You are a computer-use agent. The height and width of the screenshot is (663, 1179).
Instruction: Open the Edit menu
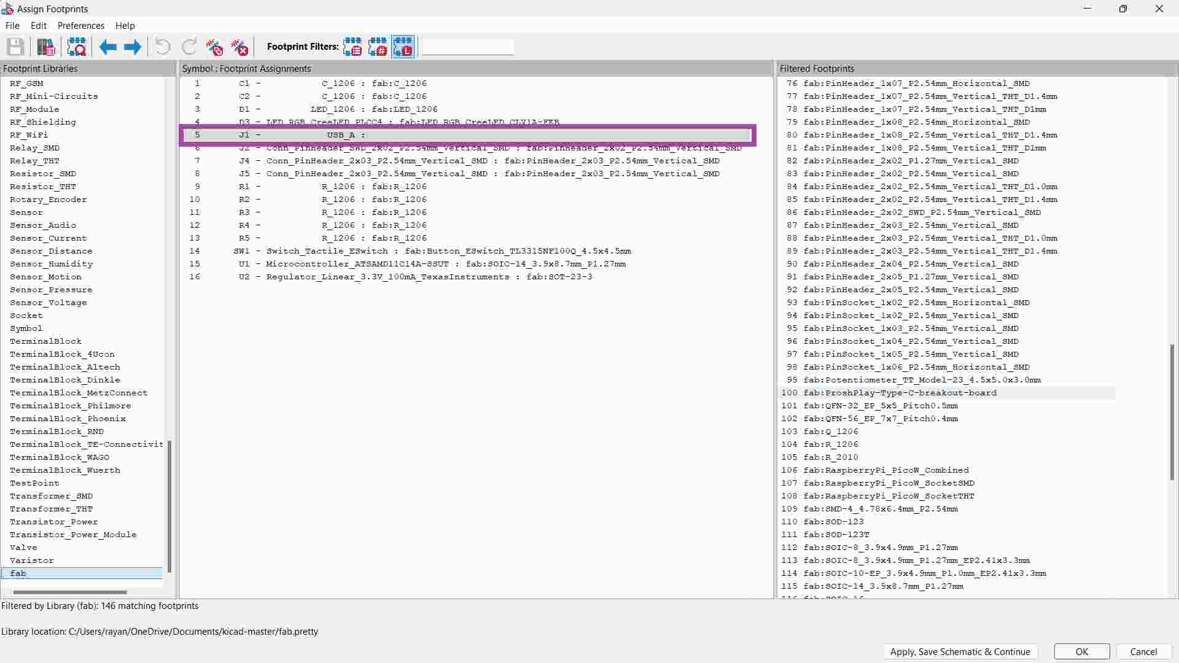click(38, 26)
